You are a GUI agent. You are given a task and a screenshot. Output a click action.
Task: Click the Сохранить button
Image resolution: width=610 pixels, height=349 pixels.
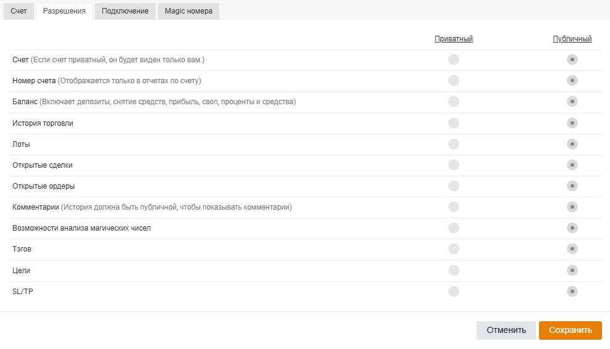tap(570, 330)
